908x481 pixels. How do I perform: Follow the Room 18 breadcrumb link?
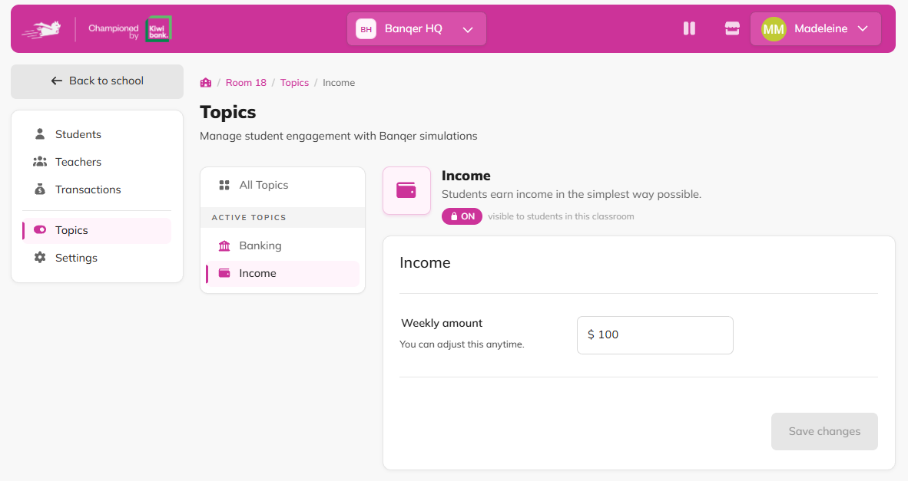click(246, 83)
